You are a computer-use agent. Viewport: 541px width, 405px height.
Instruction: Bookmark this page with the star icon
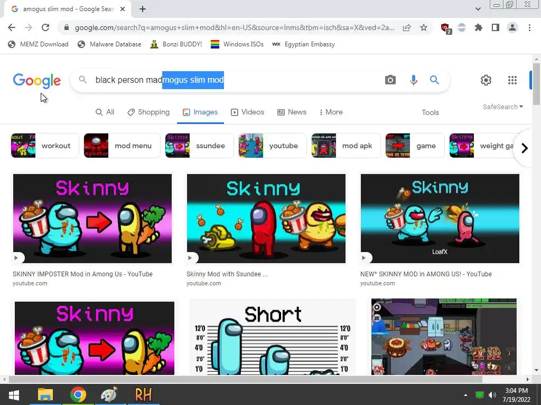point(424,27)
